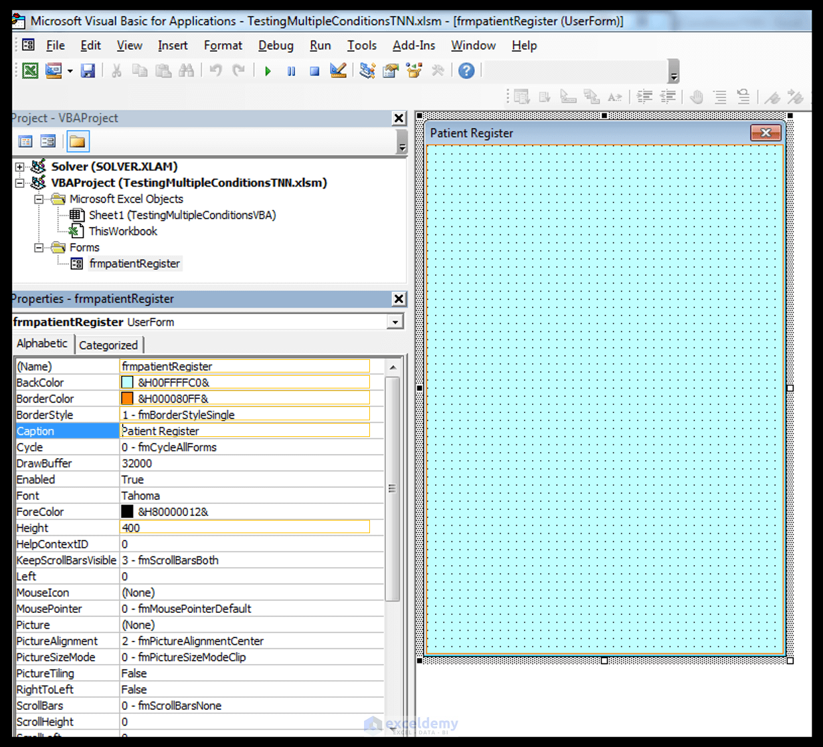This screenshot has width=823, height=747.
Task: Click the Break pause icon
Action: pos(291,71)
